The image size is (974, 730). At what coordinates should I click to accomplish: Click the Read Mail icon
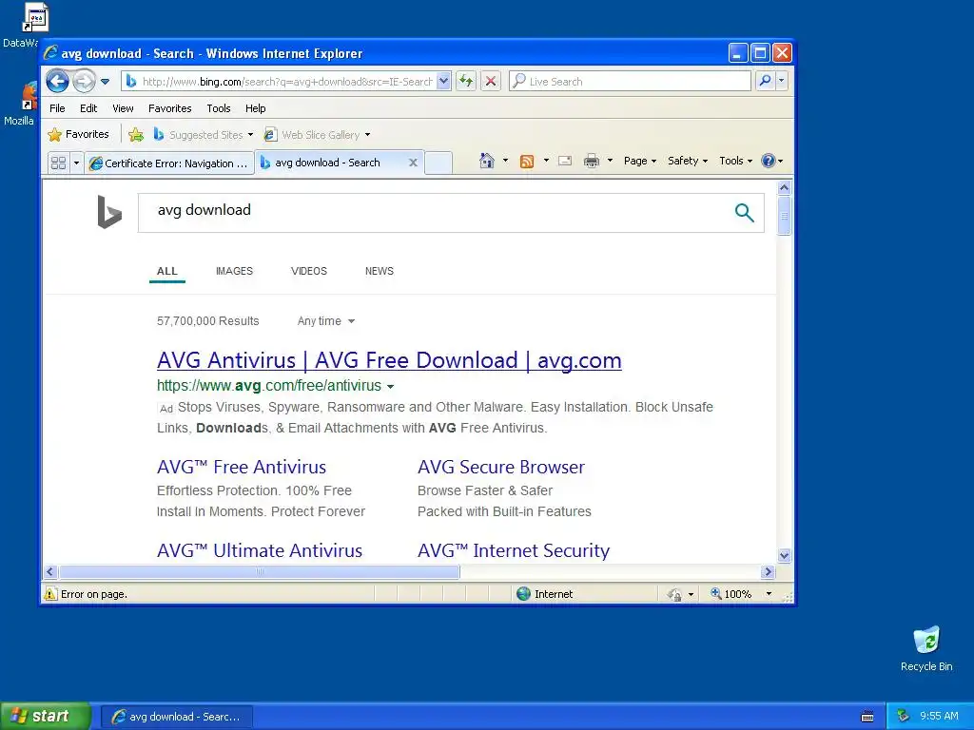(565, 161)
